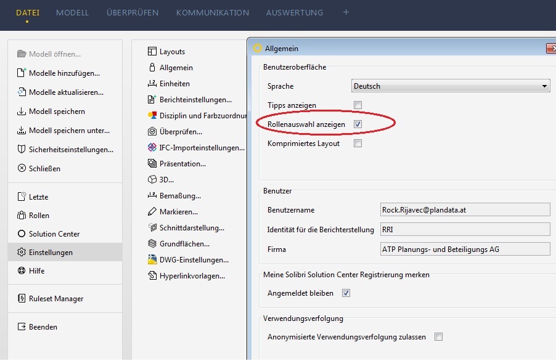Screen dimensions: 556x361
Task: Uncheck Rollenauswahl anzeigen
Action: point(358,124)
